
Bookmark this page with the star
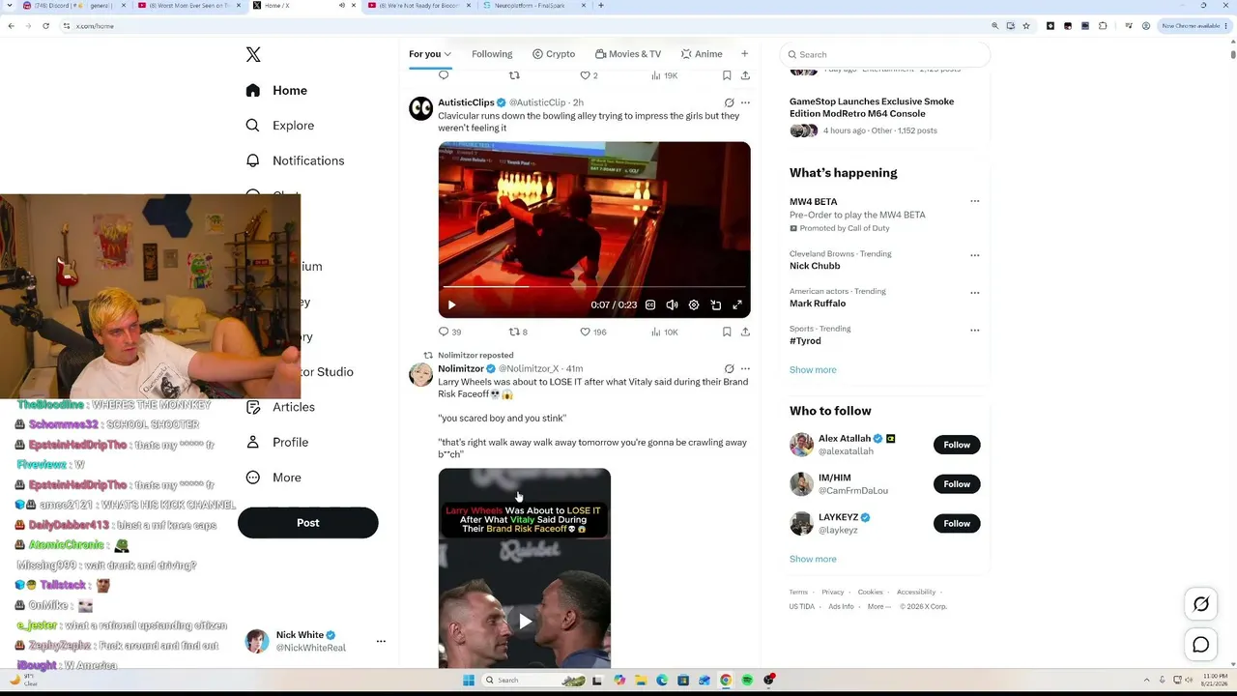tap(1026, 26)
